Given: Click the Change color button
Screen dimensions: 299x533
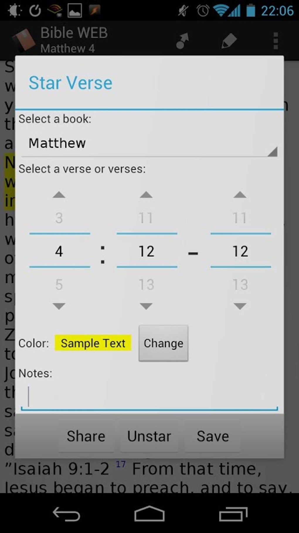Looking at the screenshot, I should [x=163, y=343].
